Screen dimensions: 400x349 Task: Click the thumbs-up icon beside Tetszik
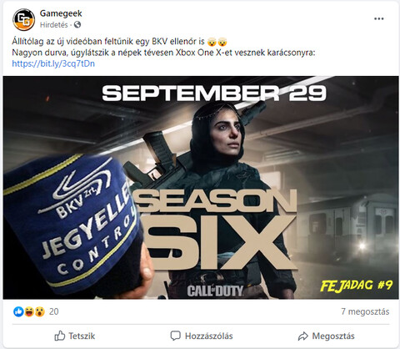60,336
